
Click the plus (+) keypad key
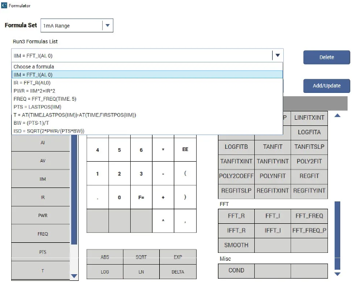[x=163, y=197]
